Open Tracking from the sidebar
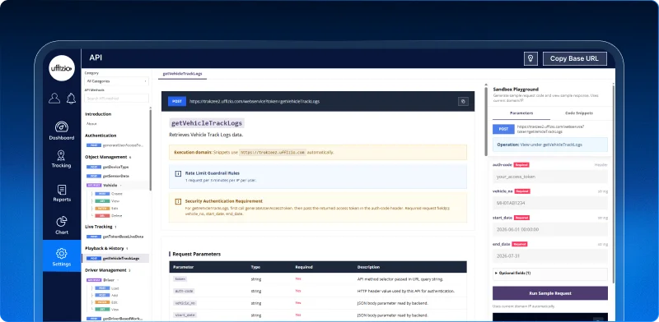This screenshot has width=659, height=322. tap(61, 159)
